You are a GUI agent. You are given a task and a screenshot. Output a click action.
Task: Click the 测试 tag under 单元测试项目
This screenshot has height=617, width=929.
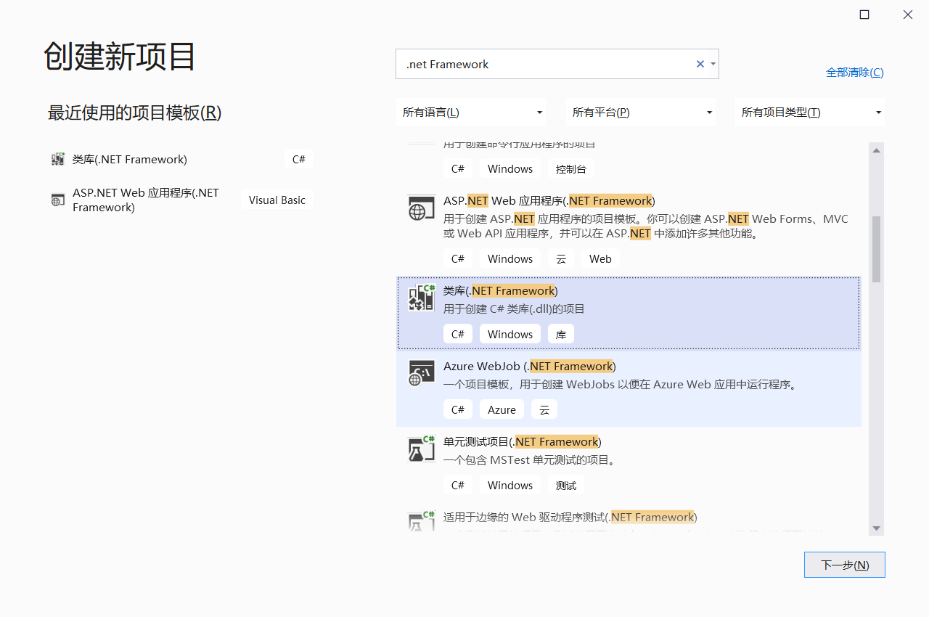pyautogui.click(x=566, y=485)
